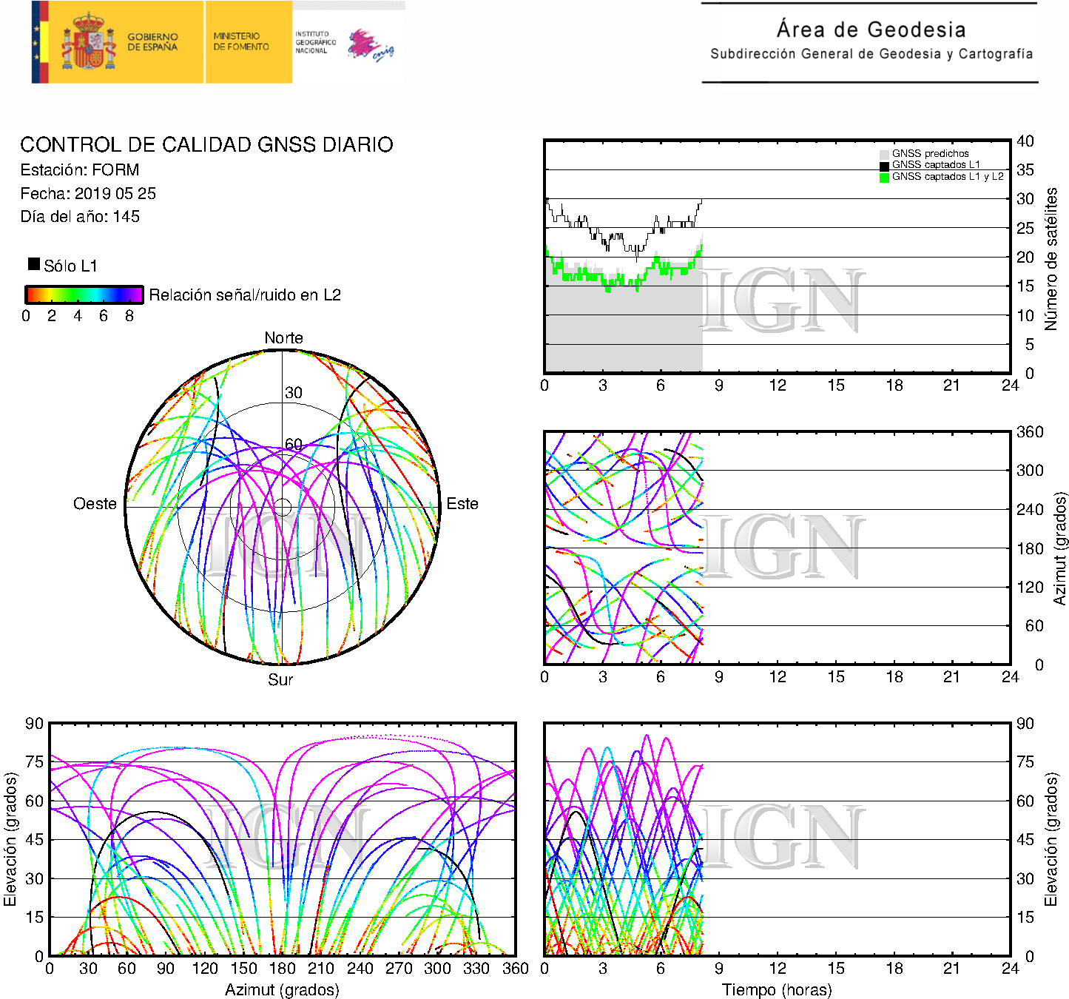
Task: Select the black Sólo L1 legend square
Action: 34,264
